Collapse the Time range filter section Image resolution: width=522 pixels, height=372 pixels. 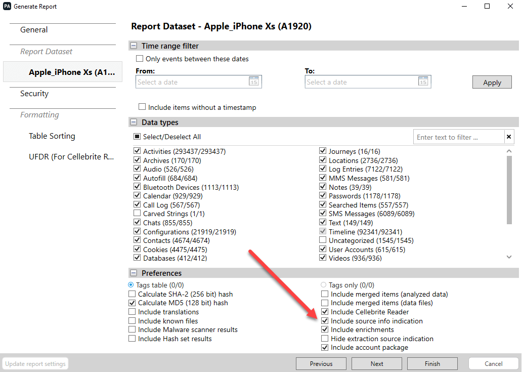tap(133, 46)
